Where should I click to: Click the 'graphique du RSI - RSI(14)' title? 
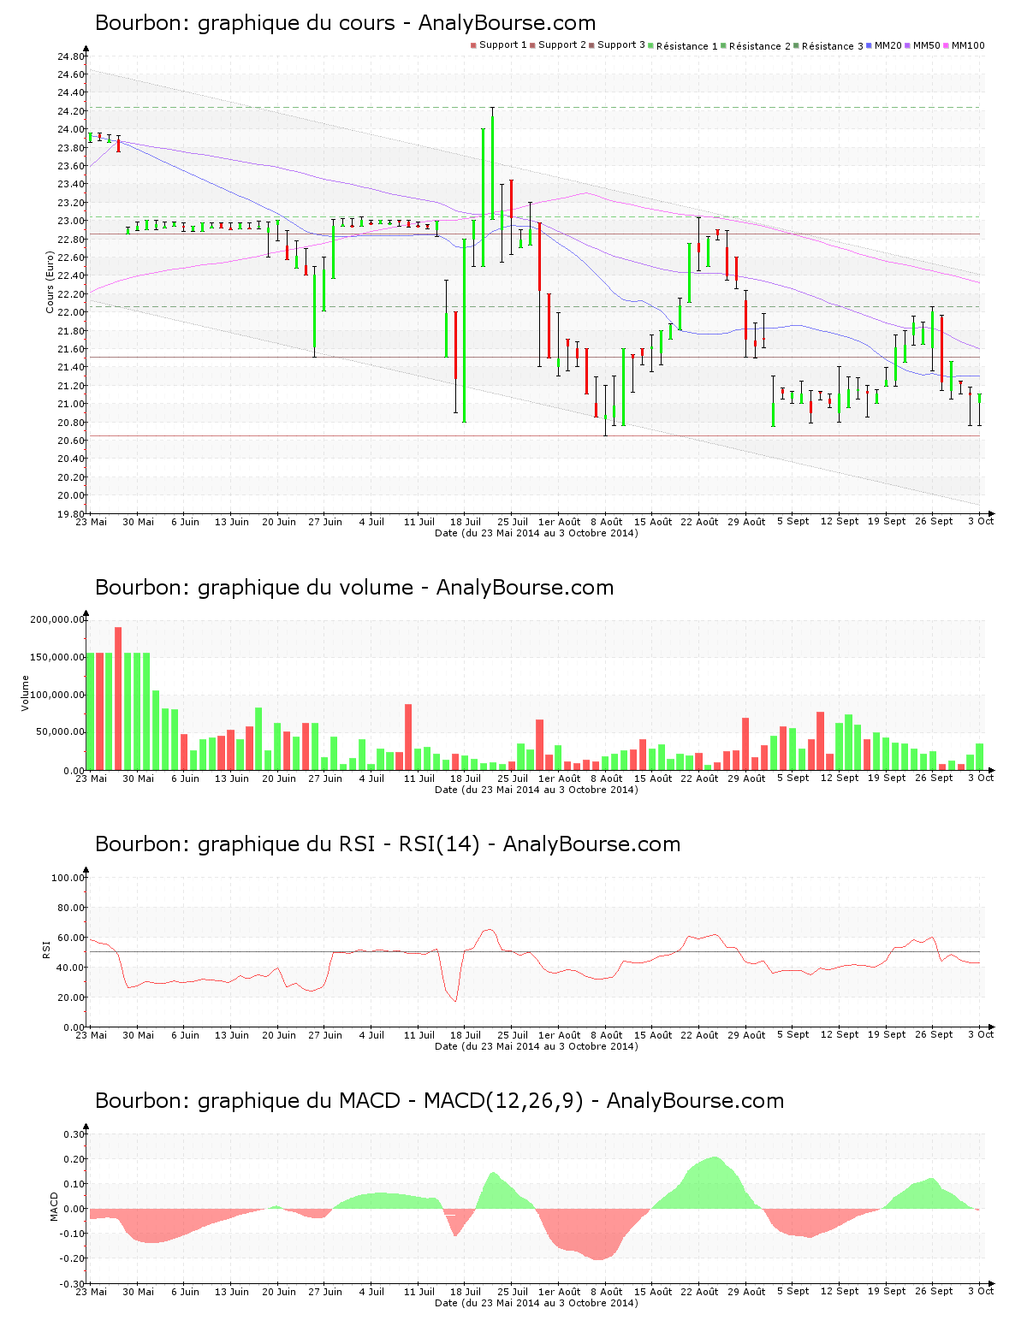pyautogui.click(x=339, y=844)
